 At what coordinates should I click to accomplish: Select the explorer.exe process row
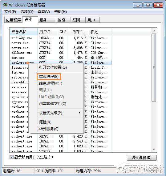click(61, 62)
